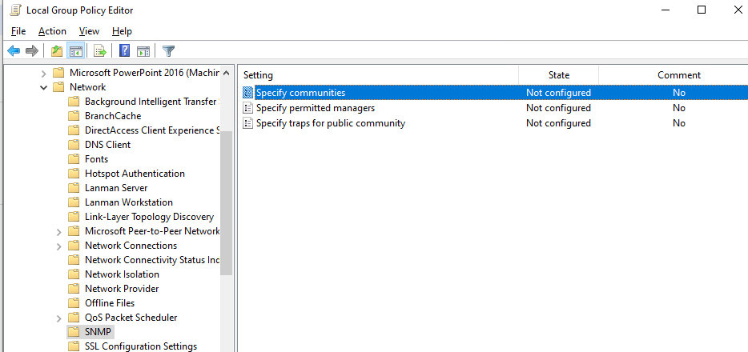748x352 pixels.
Task: Click the Specify communities policy icon
Action: point(247,93)
